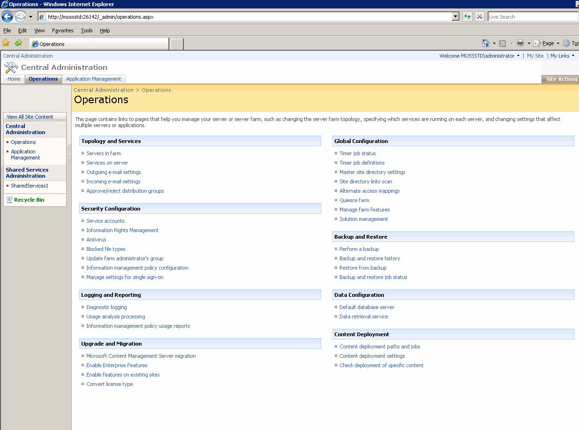Open Blocked file types
Screen dimensions: 579x430
106,249
